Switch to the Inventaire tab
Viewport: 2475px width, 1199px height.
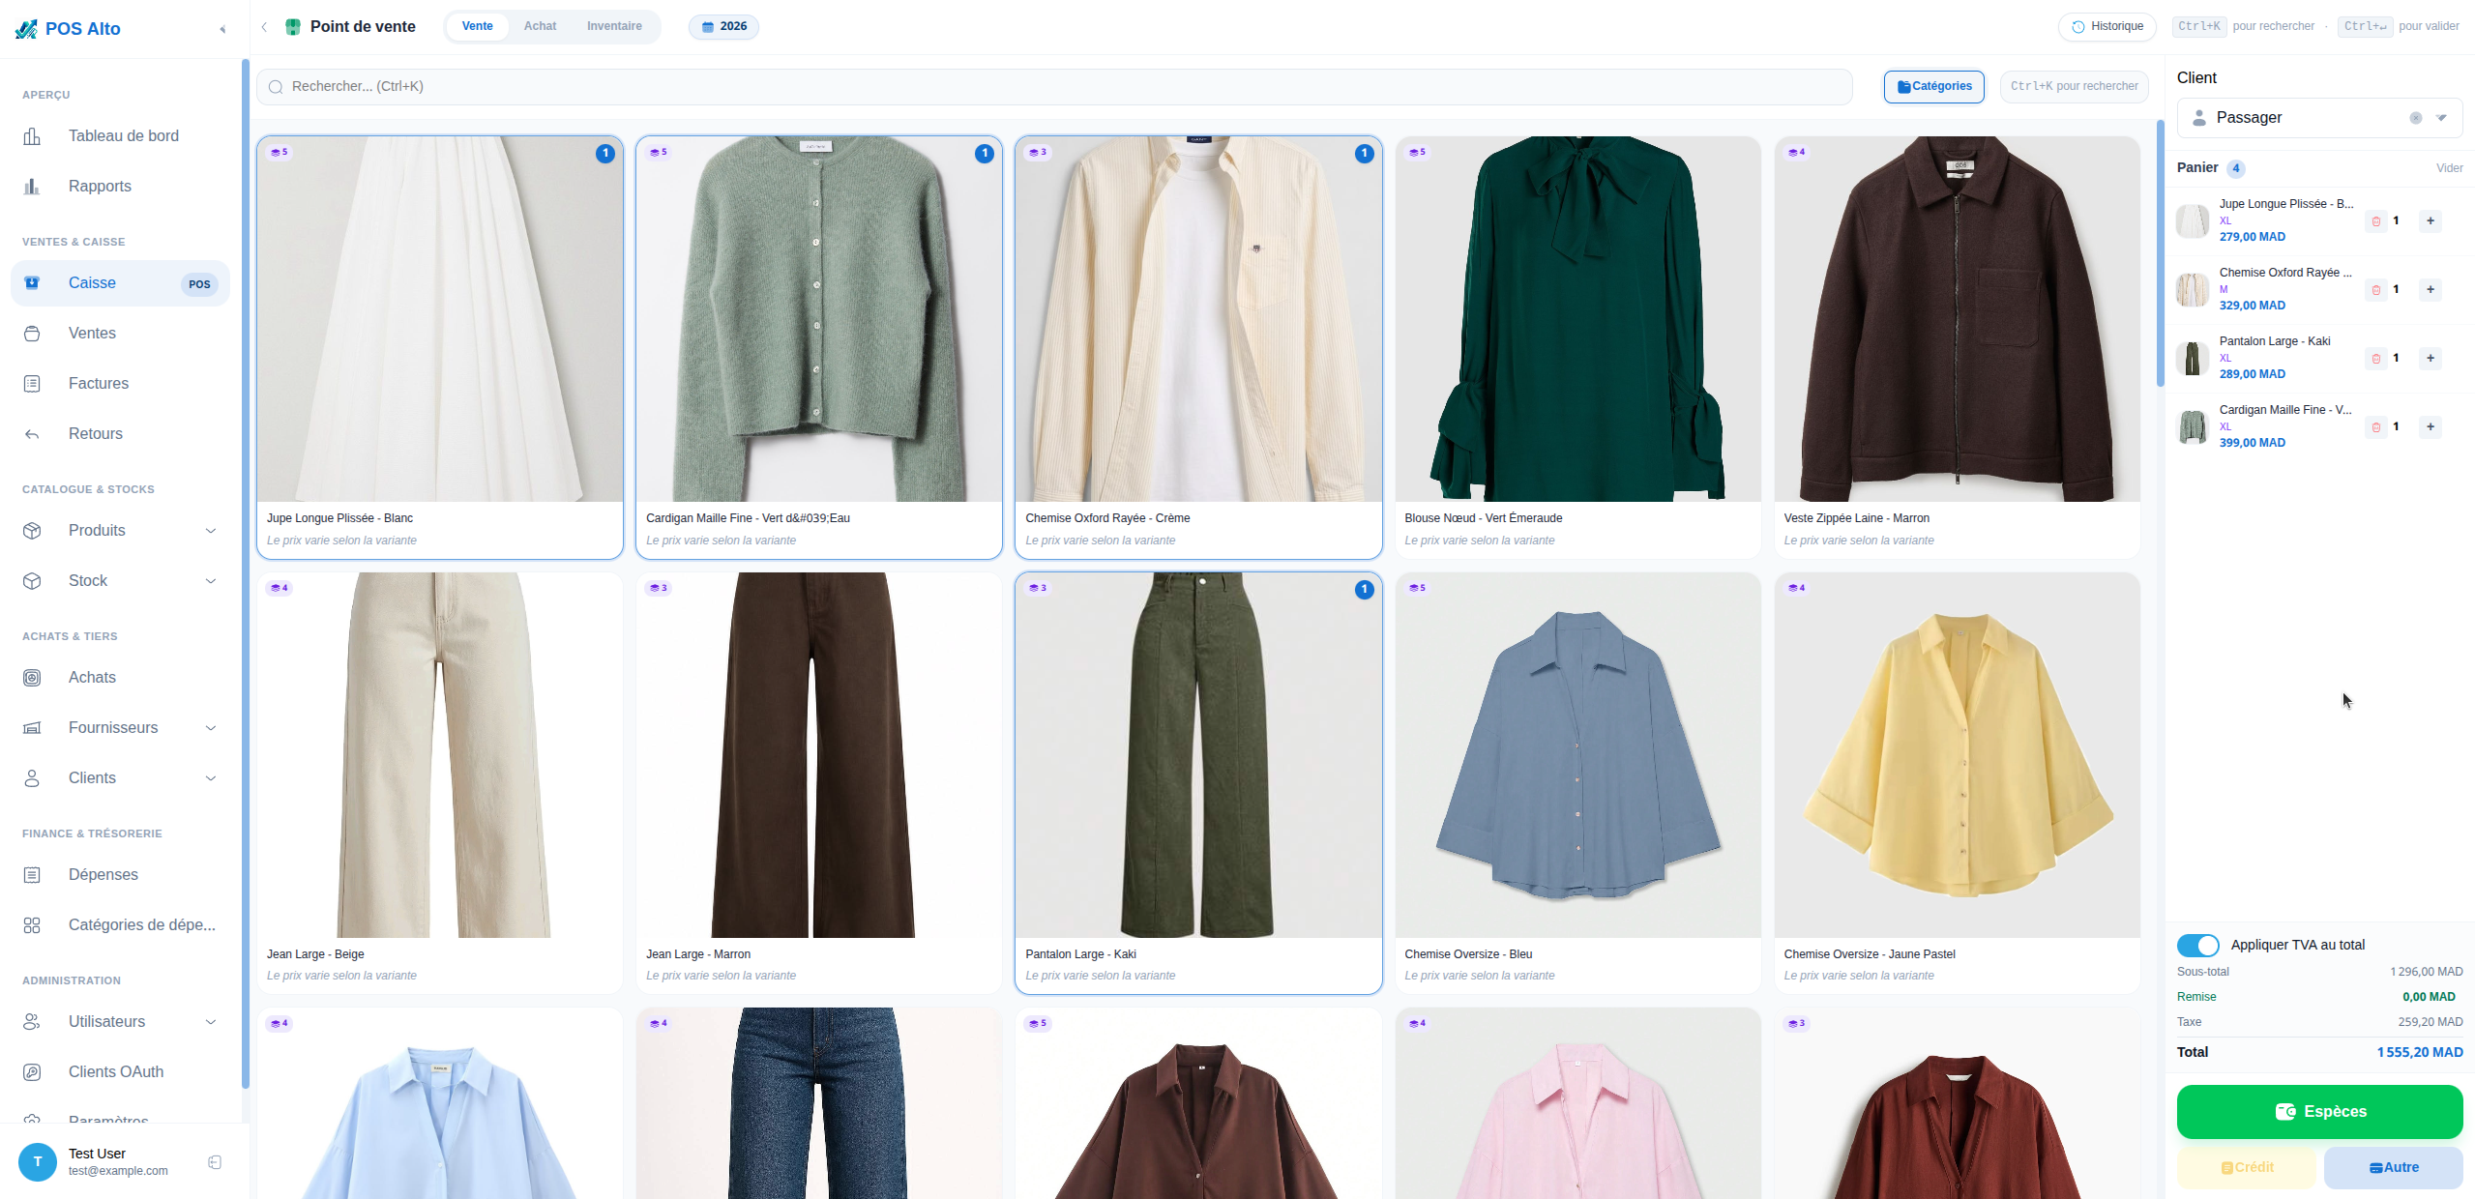click(x=614, y=27)
